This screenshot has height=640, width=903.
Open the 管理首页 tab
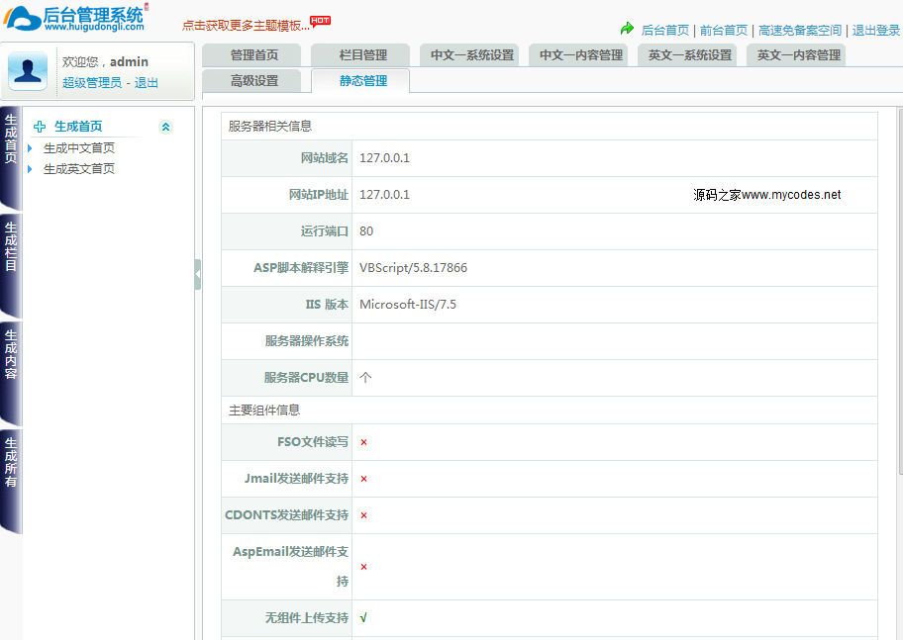coord(251,55)
